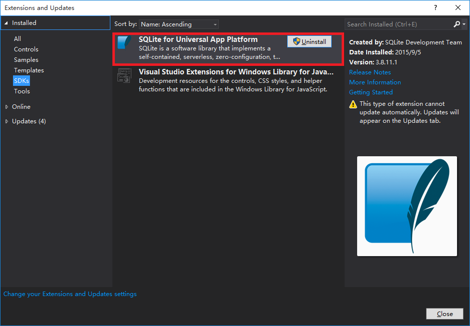Select SQLite for Universal App Platform title

(x=198, y=39)
